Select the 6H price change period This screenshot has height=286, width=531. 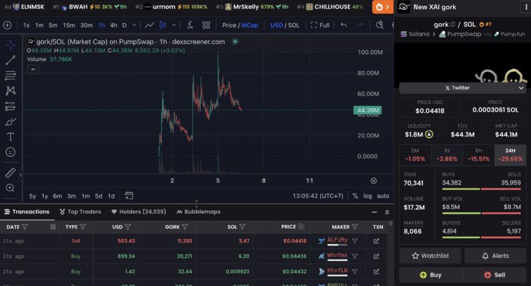point(478,155)
